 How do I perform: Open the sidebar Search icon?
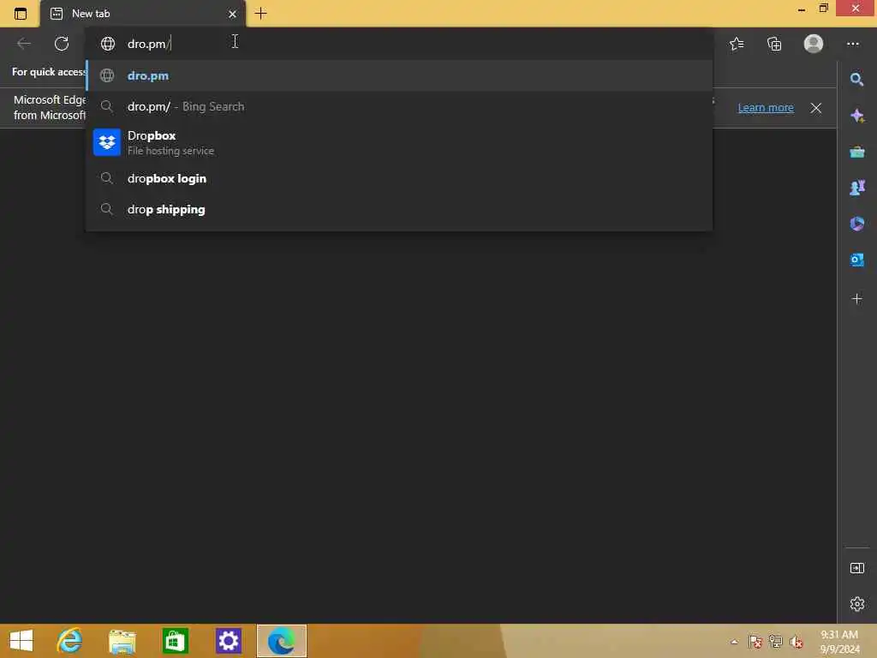coord(856,80)
